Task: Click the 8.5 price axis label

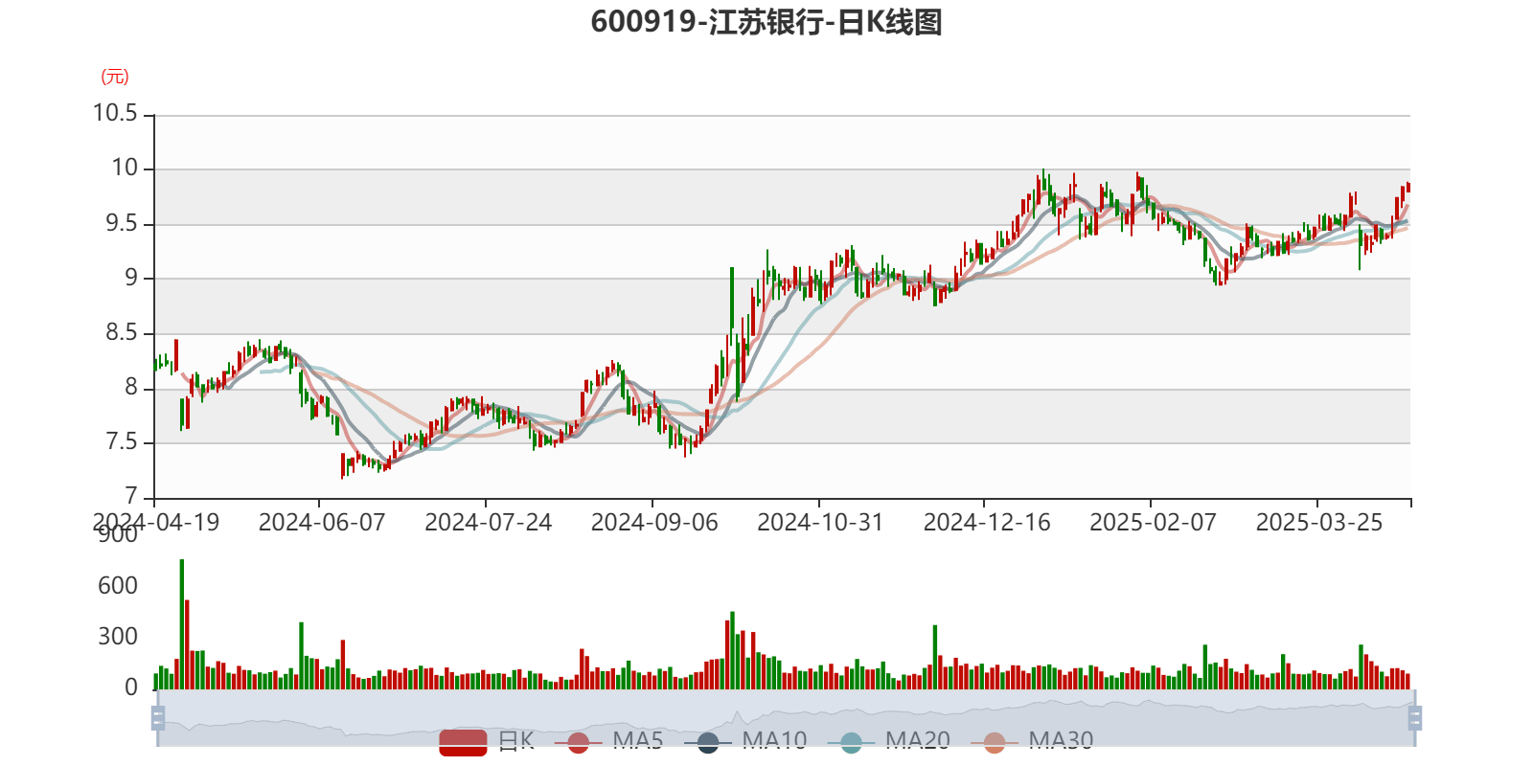Action: (x=122, y=332)
